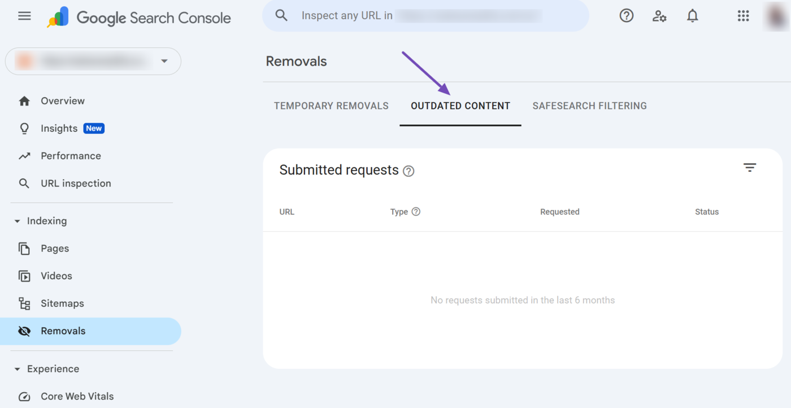Collapse the Indexing section
Screen dimensions: 791x408
point(18,222)
